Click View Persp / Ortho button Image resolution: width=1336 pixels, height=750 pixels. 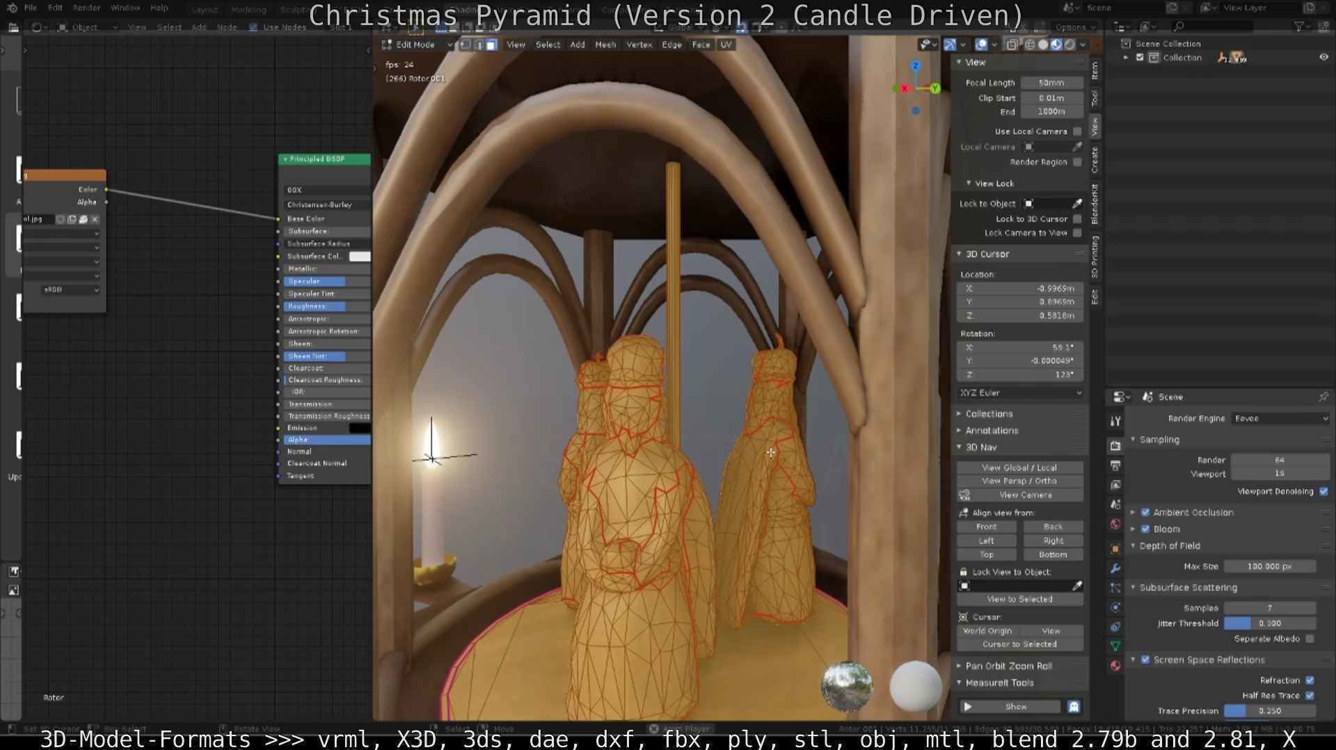tap(1019, 481)
